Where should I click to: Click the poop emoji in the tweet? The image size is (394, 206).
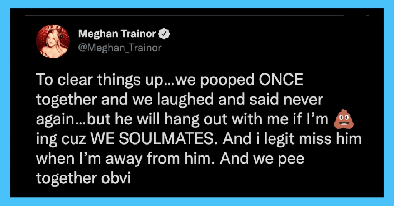click(344, 119)
